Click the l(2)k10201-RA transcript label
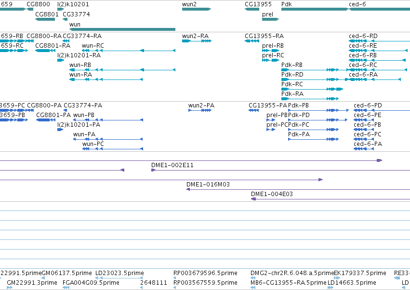This screenshot has width=410, height=290. point(79,55)
